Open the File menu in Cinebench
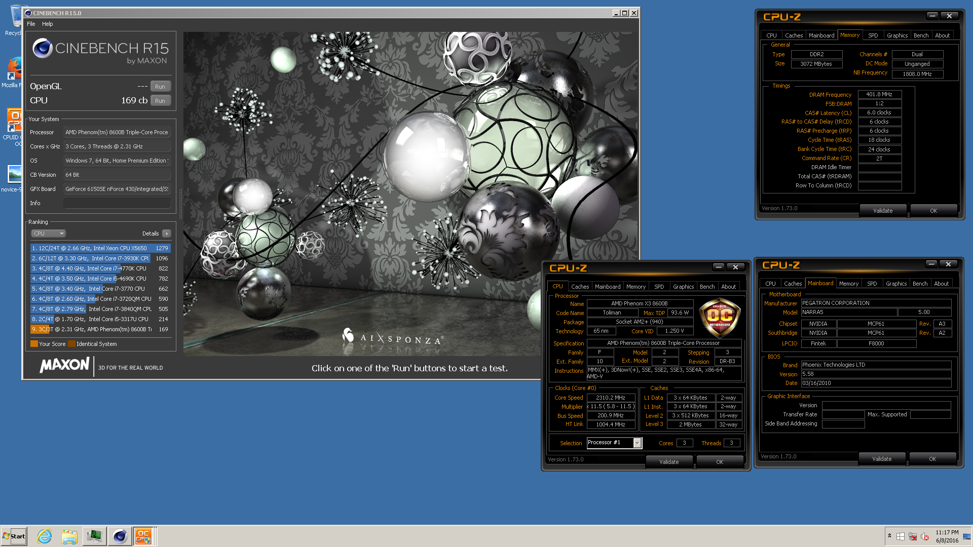This screenshot has height=547, width=973. [31, 24]
